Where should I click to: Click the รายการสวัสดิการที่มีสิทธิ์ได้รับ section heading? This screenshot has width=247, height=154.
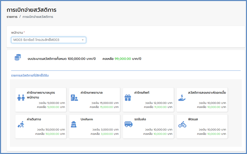[30, 75]
